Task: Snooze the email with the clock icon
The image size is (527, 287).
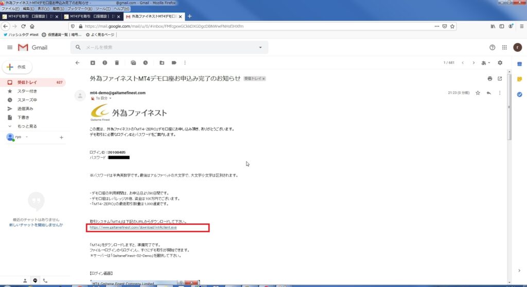Action: pyautogui.click(x=146, y=63)
